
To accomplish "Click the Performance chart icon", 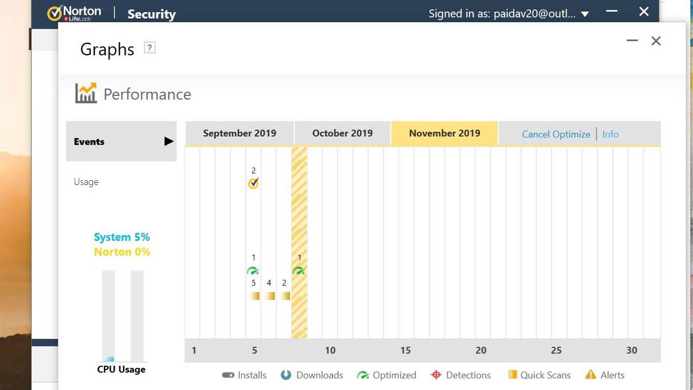I will click(86, 93).
